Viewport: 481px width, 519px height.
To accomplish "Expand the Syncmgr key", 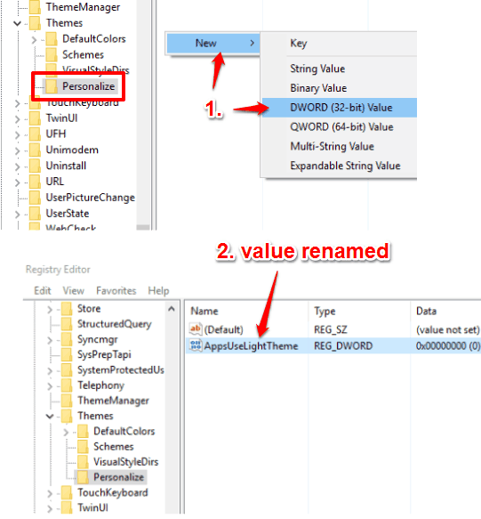I will 50,340.
